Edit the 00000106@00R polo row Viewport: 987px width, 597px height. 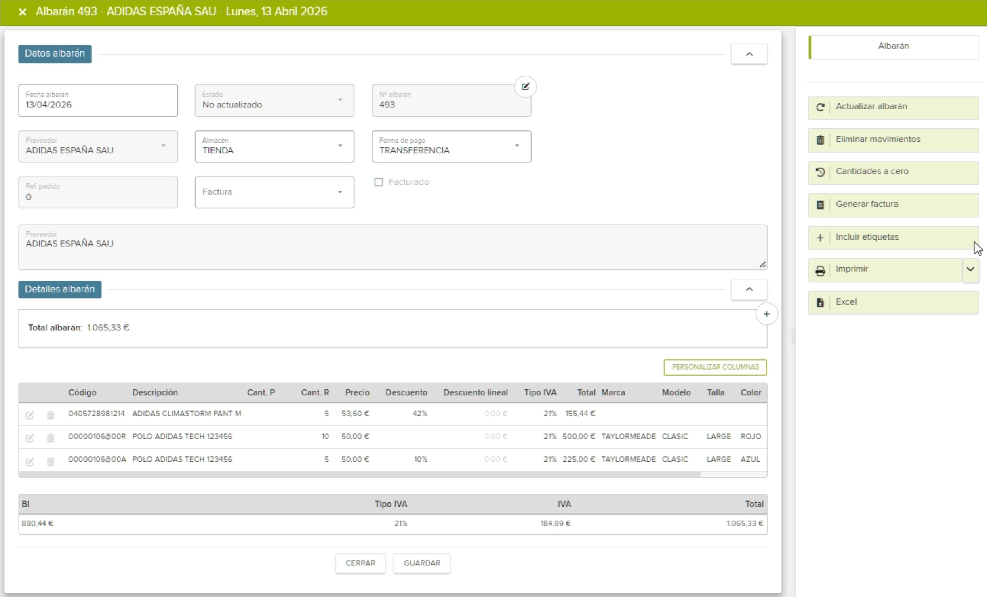pyautogui.click(x=29, y=438)
